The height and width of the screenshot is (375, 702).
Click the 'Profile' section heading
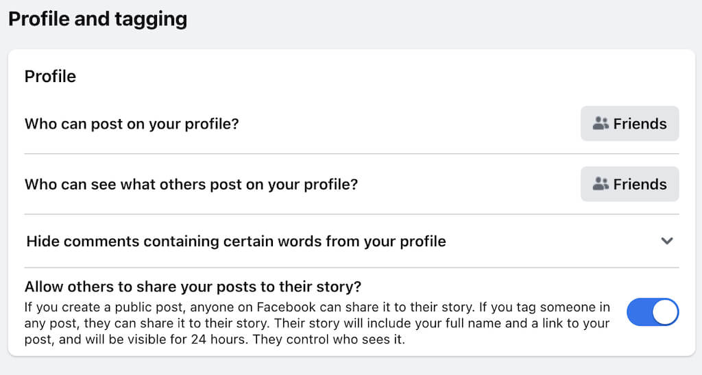pos(50,76)
